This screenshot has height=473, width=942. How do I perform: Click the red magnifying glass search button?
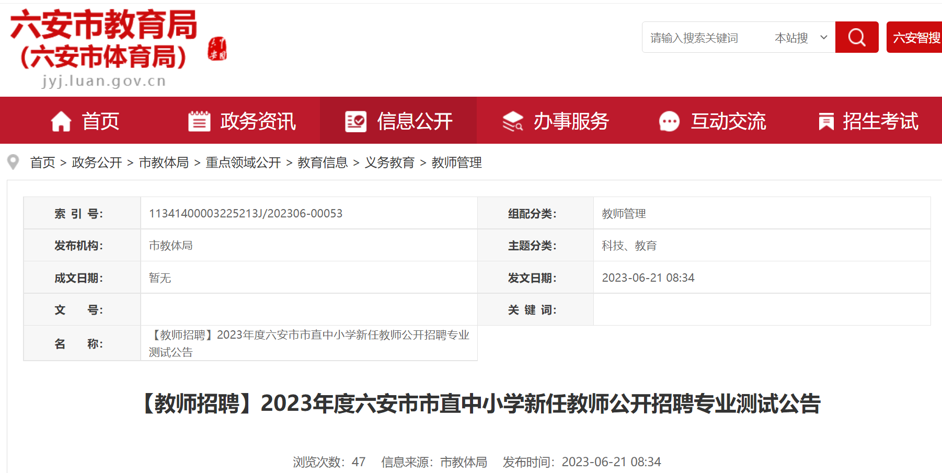pos(856,37)
